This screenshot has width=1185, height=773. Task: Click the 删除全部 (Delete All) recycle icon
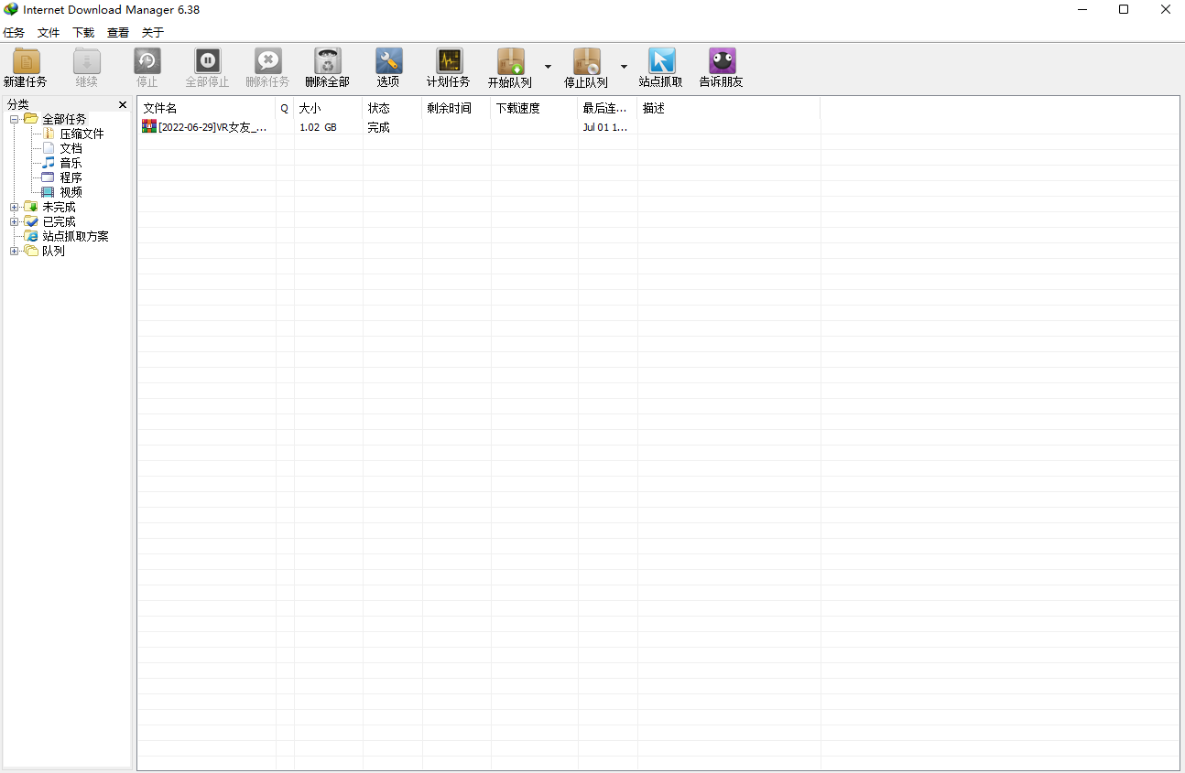pos(327,61)
